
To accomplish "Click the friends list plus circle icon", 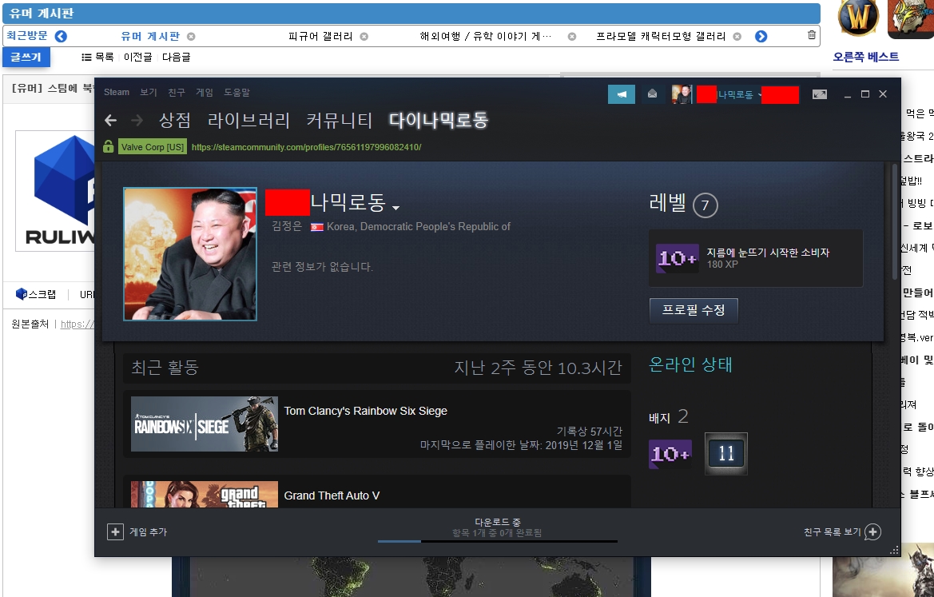I will [x=872, y=531].
